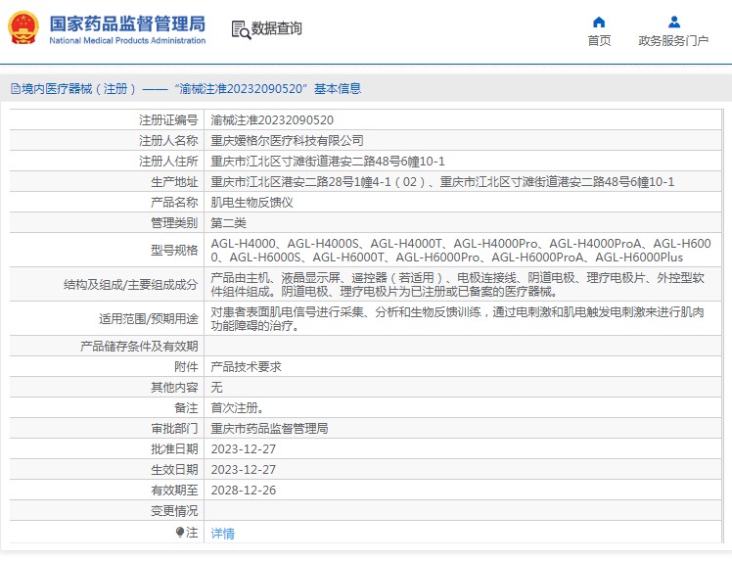Select registrant address 重庆市江北区寸滩街道港安二路48号6幢10-1
Image resolution: width=732 pixels, height=562 pixels.
328,162
